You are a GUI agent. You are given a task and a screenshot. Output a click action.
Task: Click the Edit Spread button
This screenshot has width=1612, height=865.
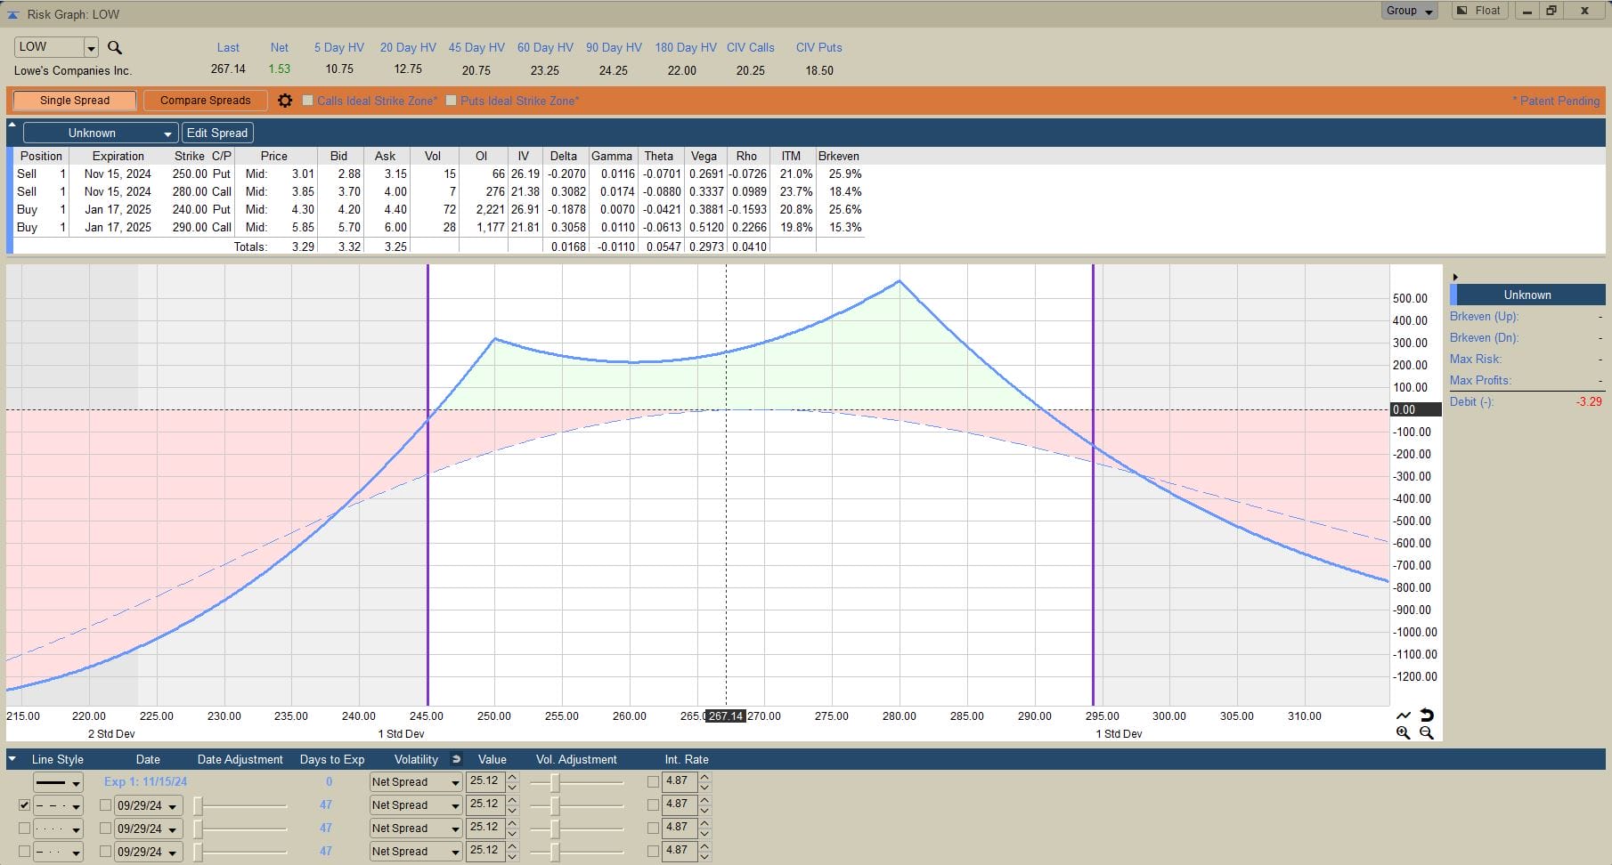tap(217, 133)
